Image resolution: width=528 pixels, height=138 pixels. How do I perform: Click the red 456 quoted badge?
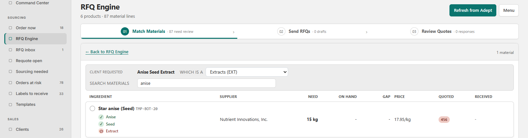[x=444, y=120]
